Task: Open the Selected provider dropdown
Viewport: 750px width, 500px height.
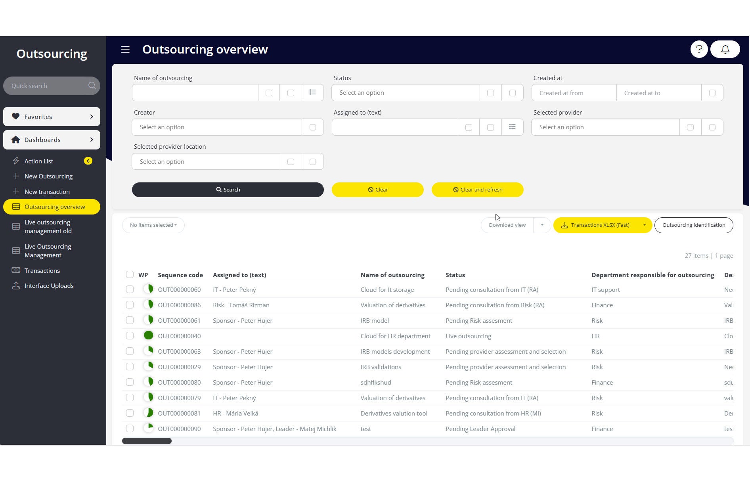Action: [605, 127]
